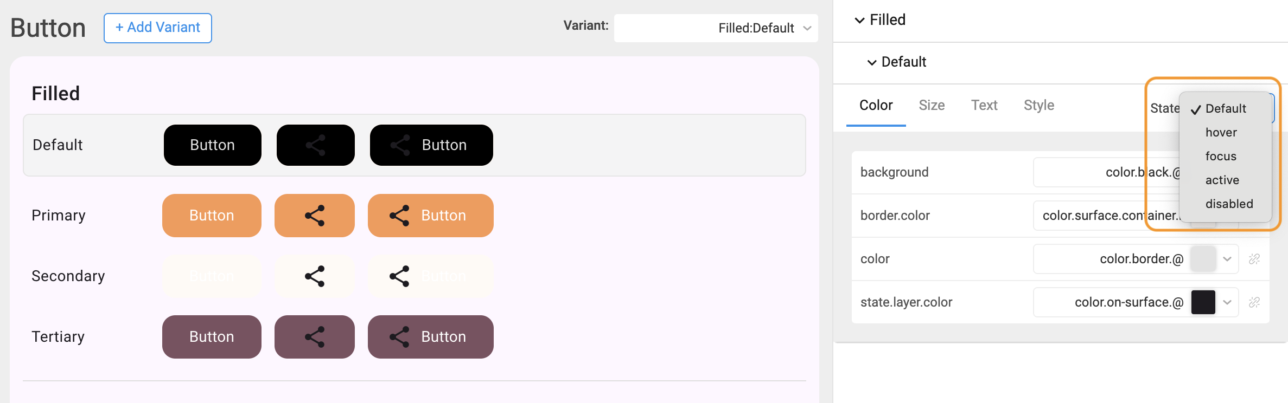Click the Secondary icon-only share button
This screenshot has height=403, width=1288.
coord(315,276)
